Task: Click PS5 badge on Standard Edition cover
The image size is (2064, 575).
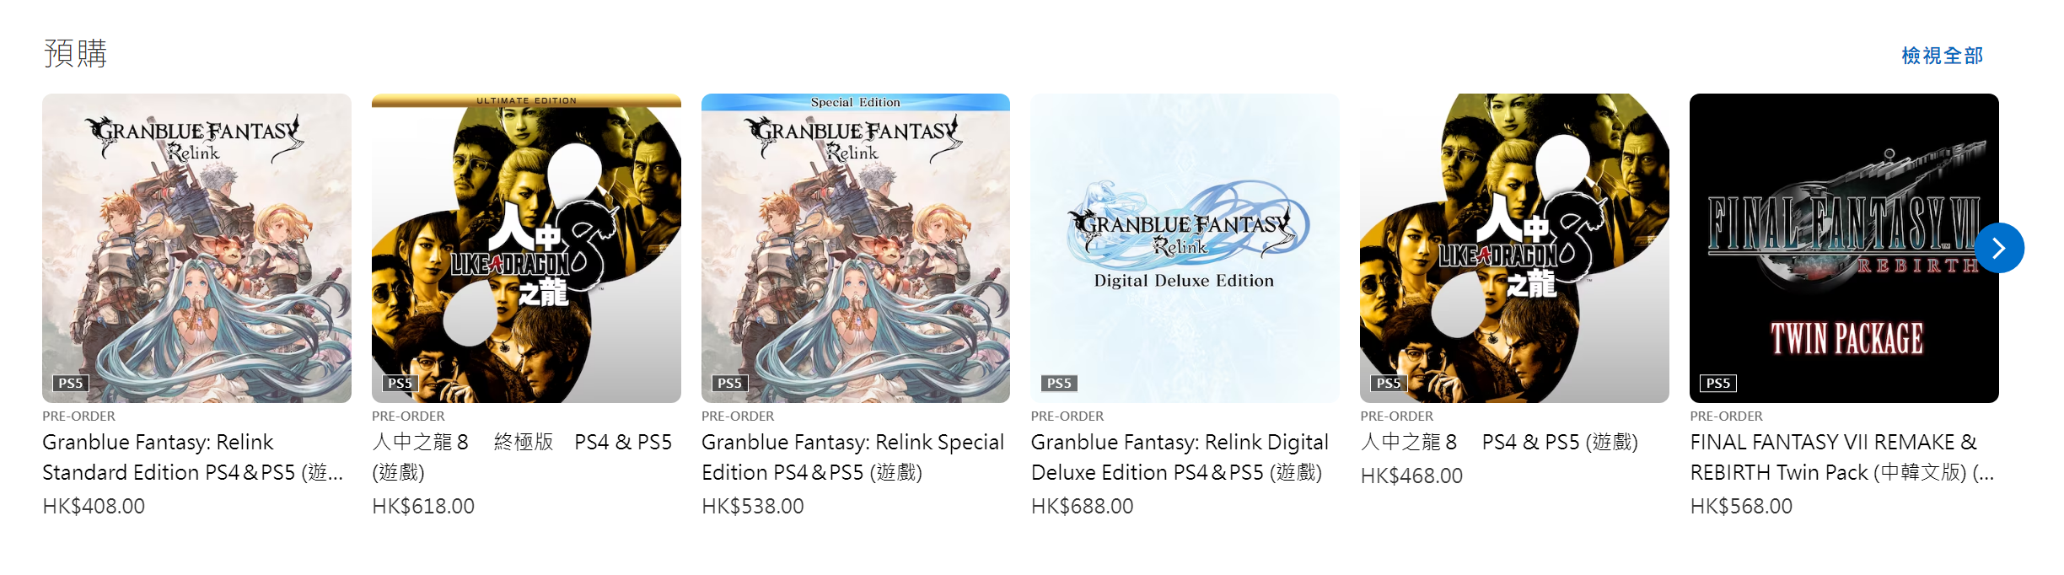Action: 71,383
